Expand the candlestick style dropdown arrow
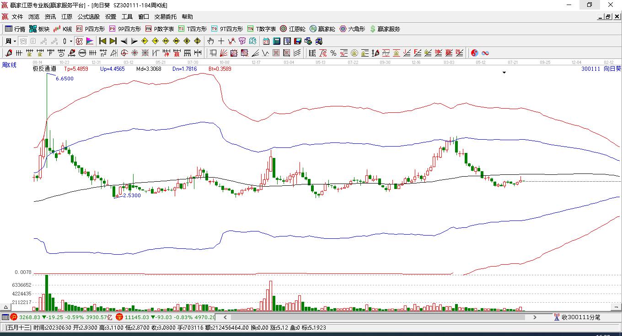Viewport: 622px width, 336px height. pos(71,41)
